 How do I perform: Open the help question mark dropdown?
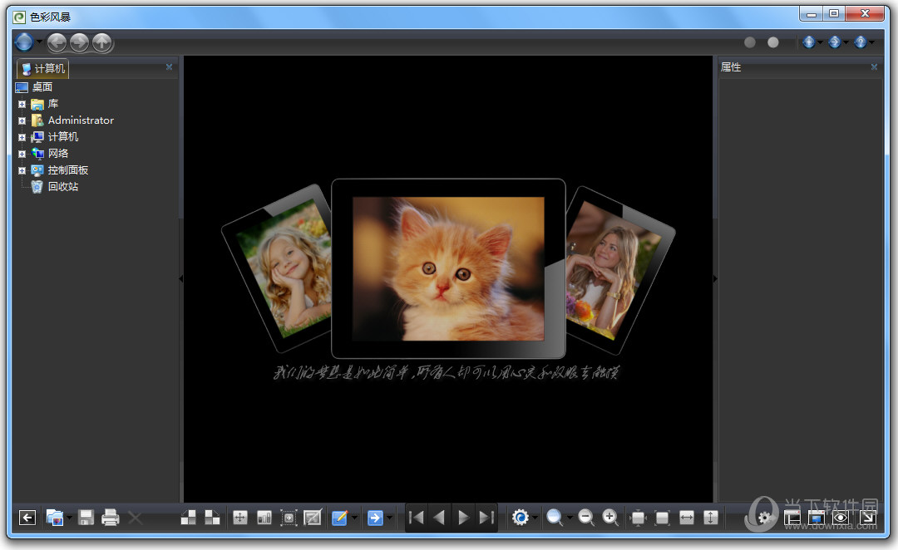pyautogui.click(x=871, y=42)
